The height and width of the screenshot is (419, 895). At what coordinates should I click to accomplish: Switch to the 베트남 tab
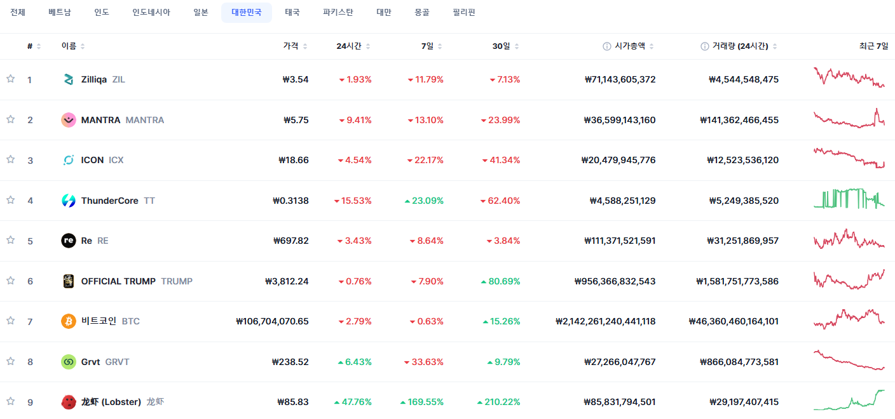[60, 13]
